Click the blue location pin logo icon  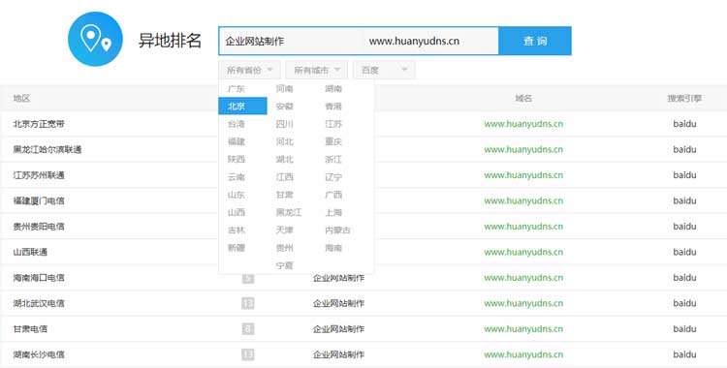(95, 39)
